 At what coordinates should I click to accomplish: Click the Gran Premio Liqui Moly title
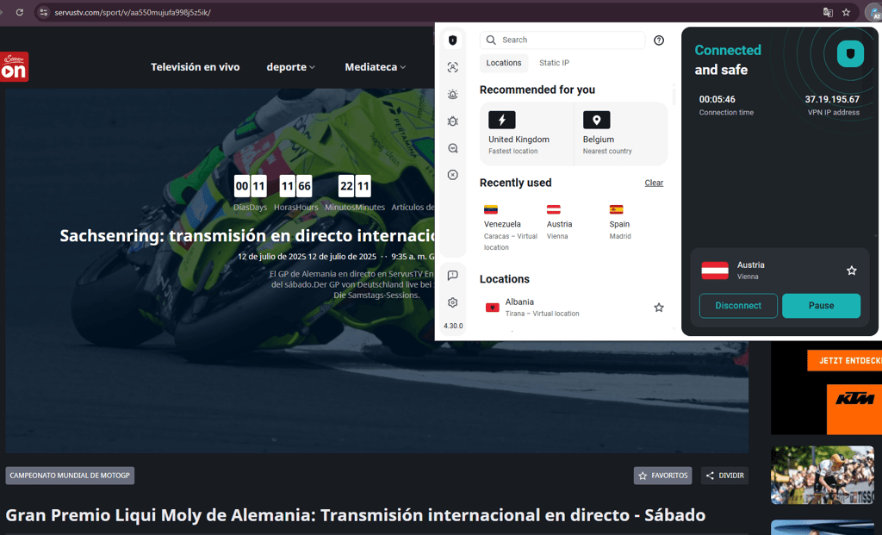(356, 514)
